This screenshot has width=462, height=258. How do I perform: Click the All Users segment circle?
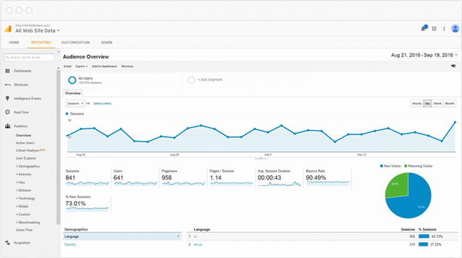point(72,80)
